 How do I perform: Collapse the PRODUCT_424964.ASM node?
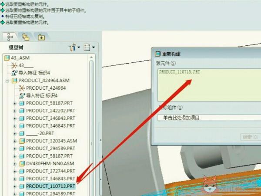(x=7, y=81)
